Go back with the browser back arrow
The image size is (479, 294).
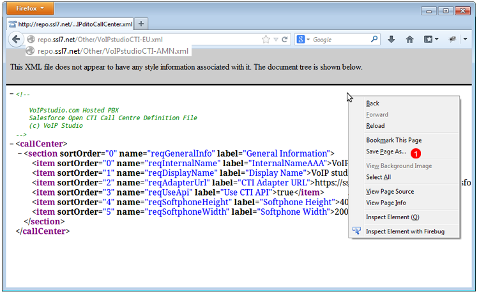(16, 40)
